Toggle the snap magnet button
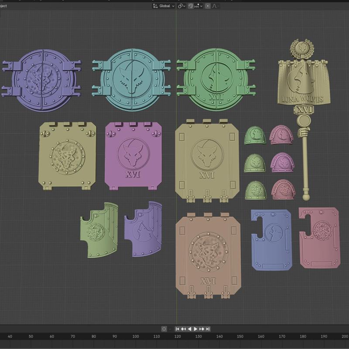 click(191, 6)
